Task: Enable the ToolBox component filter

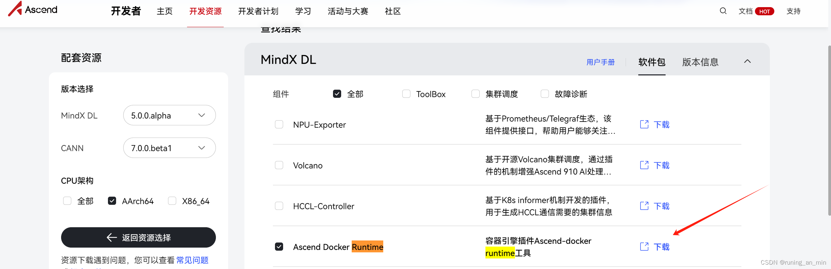Action: [x=406, y=94]
